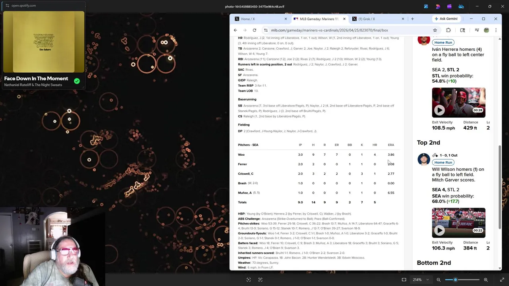Click the 108.5 mph exit velocity value

(443, 128)
